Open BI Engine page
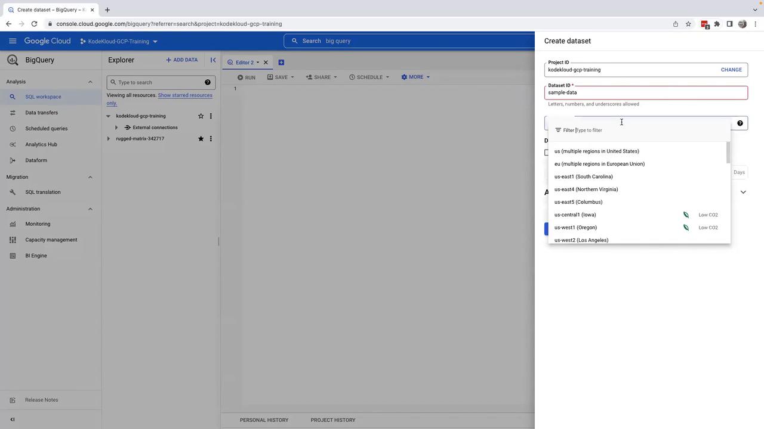This screenshot has height=429, width=764. point(51,256)
